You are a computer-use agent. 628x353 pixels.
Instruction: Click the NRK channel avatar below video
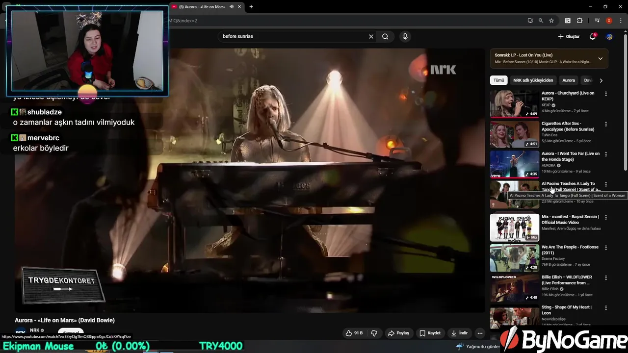point(21,331)
